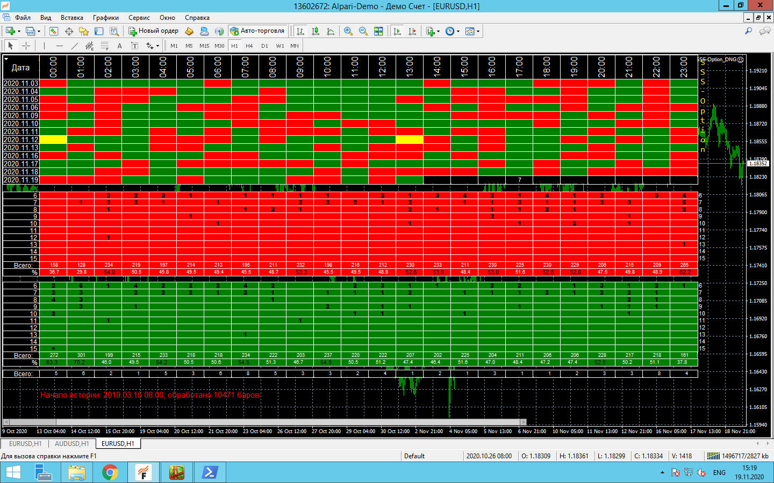Expand the Periodicity clock dropdown arrow
The width and height of the screenshot is (774, 483).
(x=458, y=31)
